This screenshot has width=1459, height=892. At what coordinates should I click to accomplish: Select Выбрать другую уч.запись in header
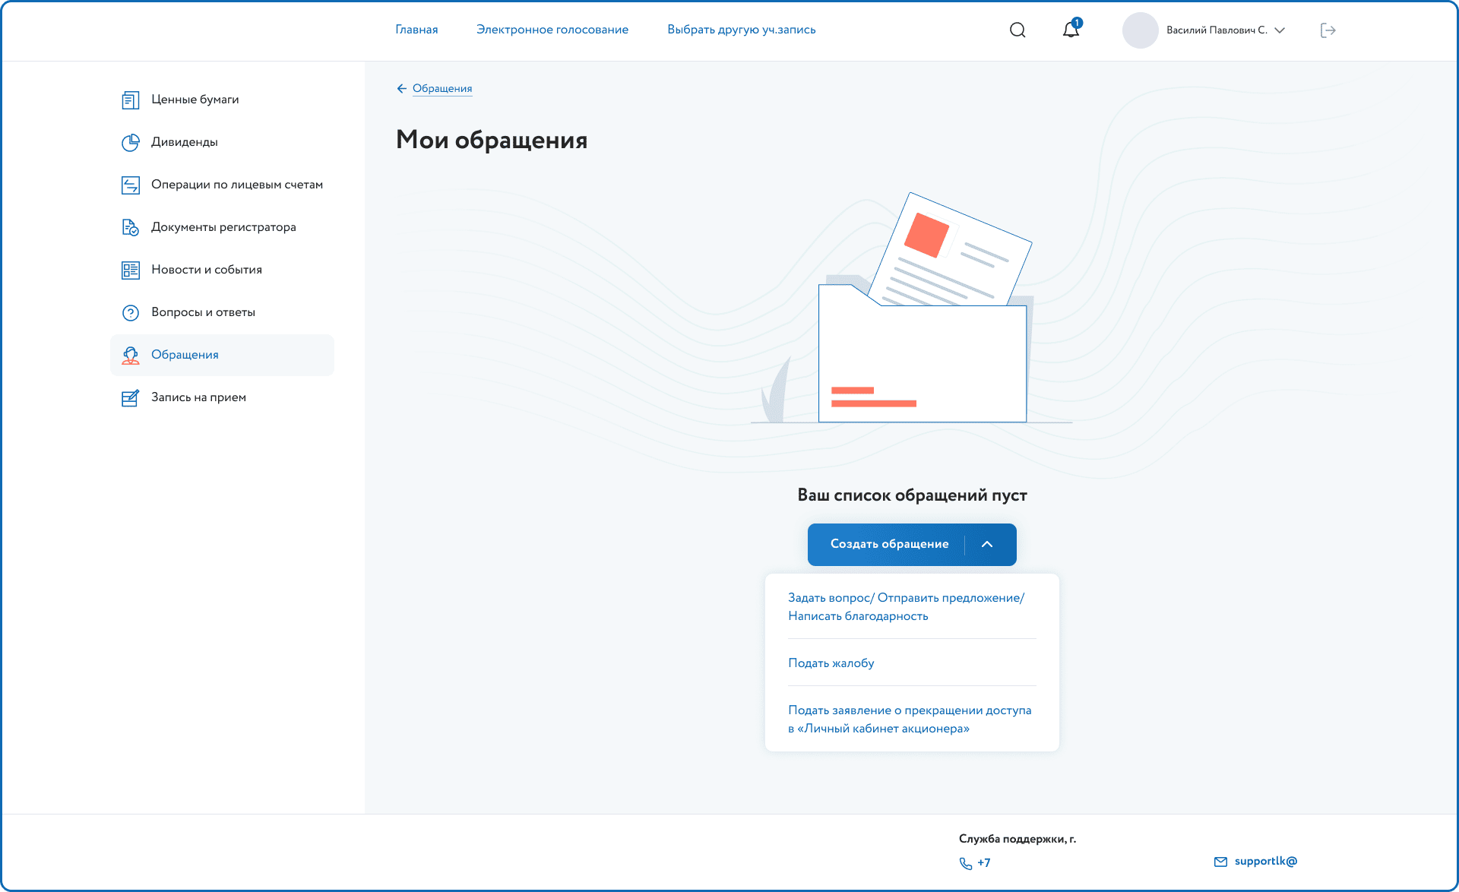point(742,30)
